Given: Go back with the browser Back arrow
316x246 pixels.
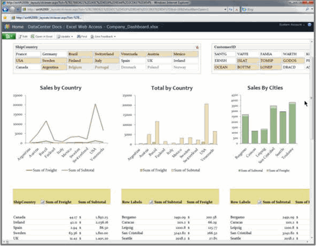Looking at the screenshot, I should pos(5,9).
